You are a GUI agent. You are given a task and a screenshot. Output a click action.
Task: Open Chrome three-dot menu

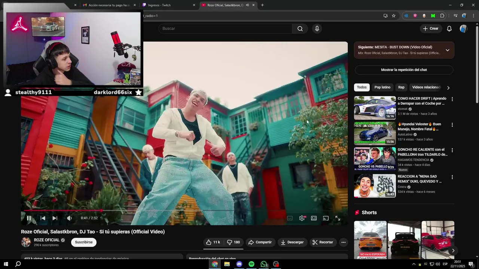[x=473, y=16]
